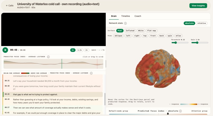The image size is (213, 116).
Task: Click the Threshold slider handle
Action: coord(175,43)
